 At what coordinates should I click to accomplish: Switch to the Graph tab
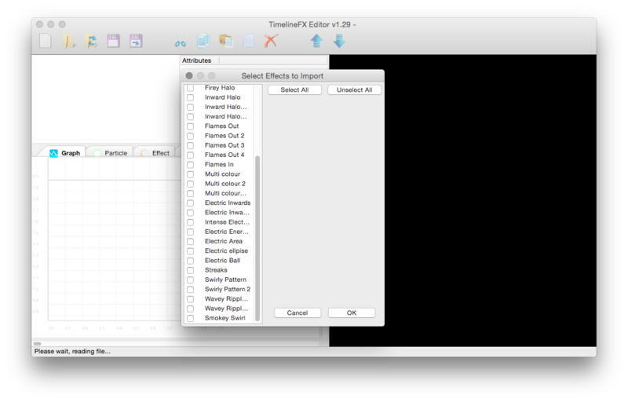click(x=65, y=153)
